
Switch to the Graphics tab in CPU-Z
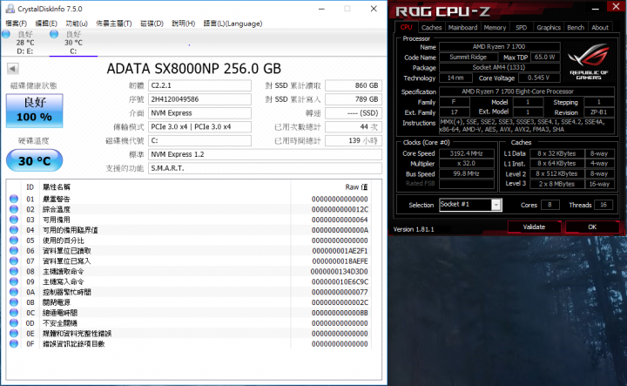[x=549, y=27]
